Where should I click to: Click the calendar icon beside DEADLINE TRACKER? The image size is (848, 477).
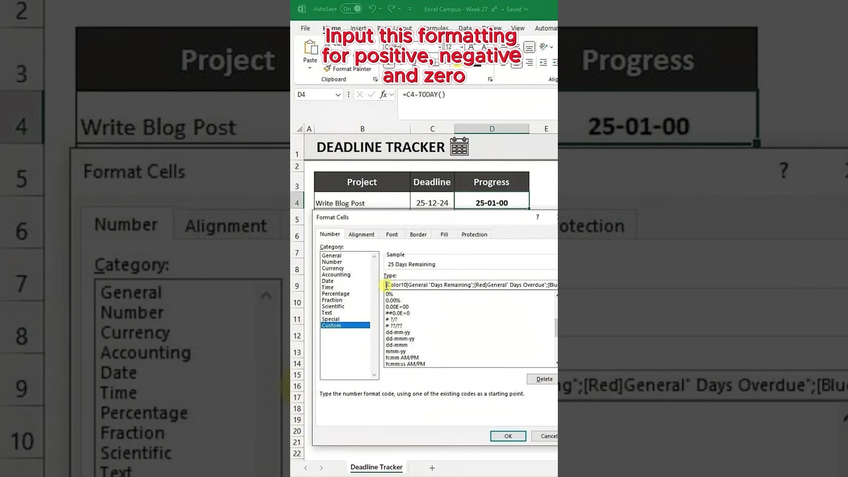pyautogui.click(x=459, y=146)
